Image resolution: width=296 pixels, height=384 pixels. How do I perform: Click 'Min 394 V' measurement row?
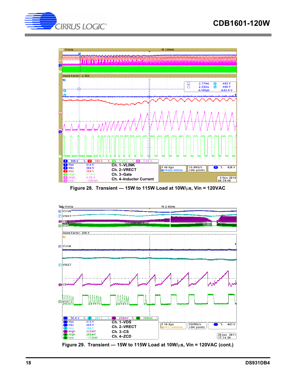(x=79, y=168)
